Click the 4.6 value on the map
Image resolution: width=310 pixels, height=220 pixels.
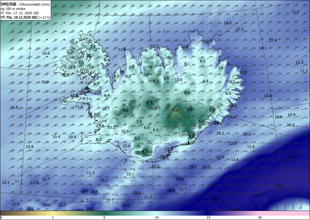[190, 110]
